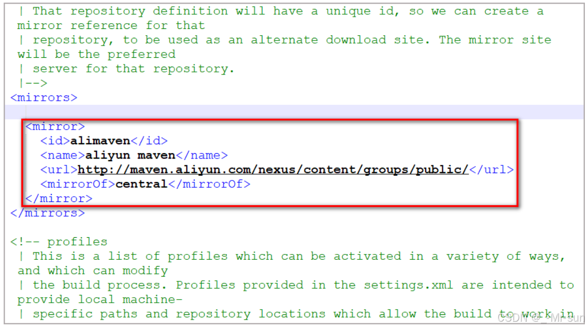
Task: Click the line starting 'repository, to be used'
Action: pos(285,40)
